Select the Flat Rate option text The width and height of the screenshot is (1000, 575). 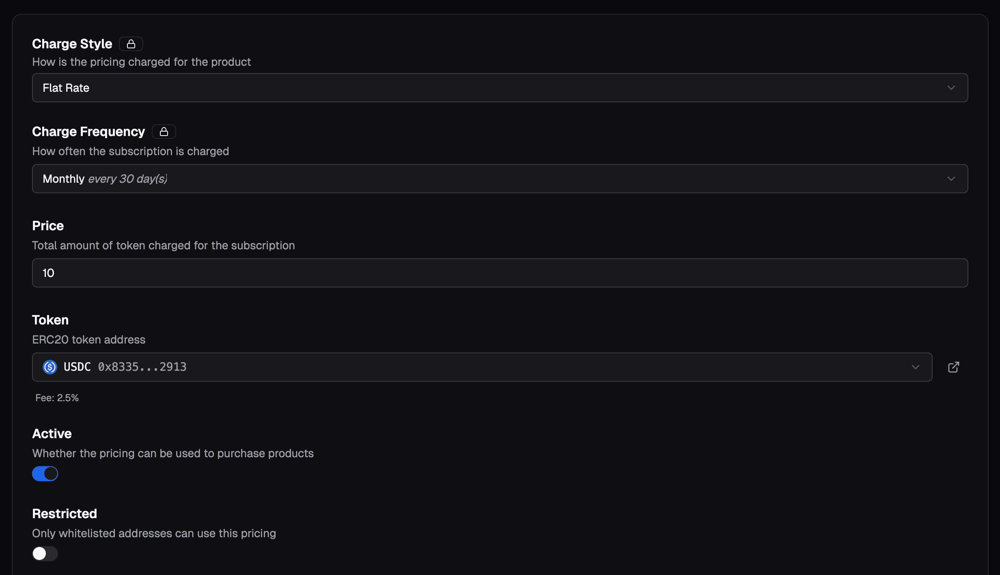(x=66, y=88)
